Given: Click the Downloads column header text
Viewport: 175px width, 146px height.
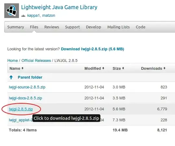Looking at the screenshot, I should [152, 68].
